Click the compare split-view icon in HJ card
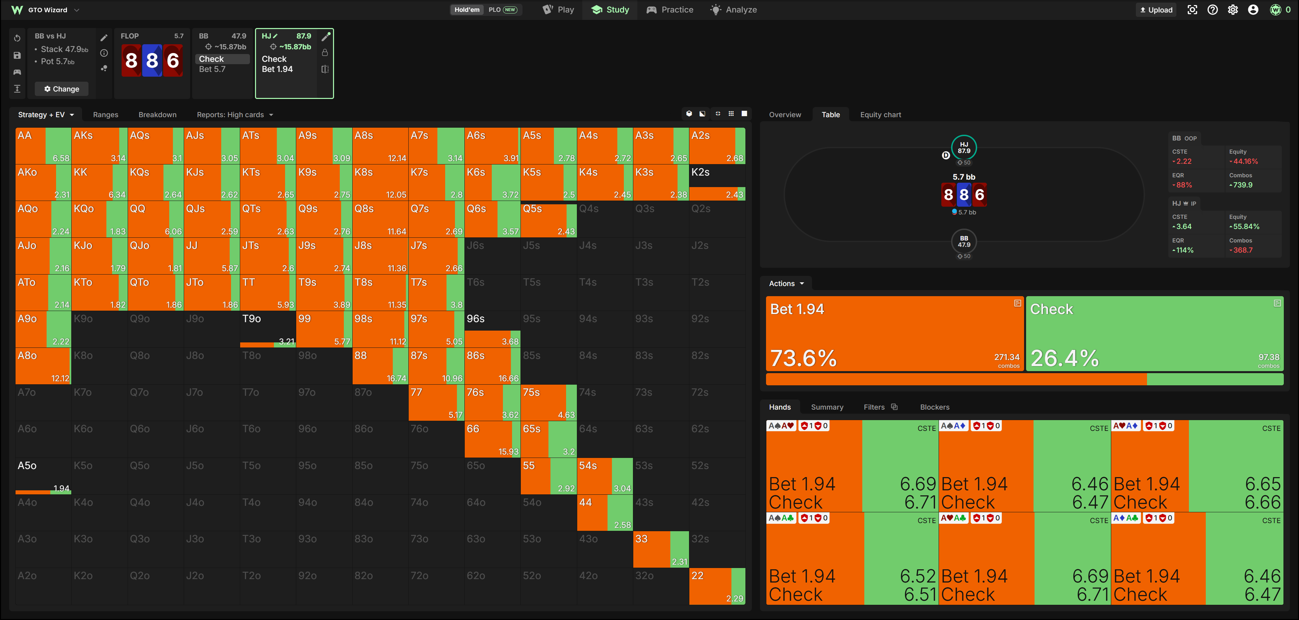 (x=325, y=69)
